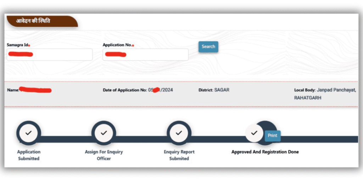Click the 'Enquiry Report Submited' label
Image resolution: width=363 pixels, height=181 pixels.
179,155
